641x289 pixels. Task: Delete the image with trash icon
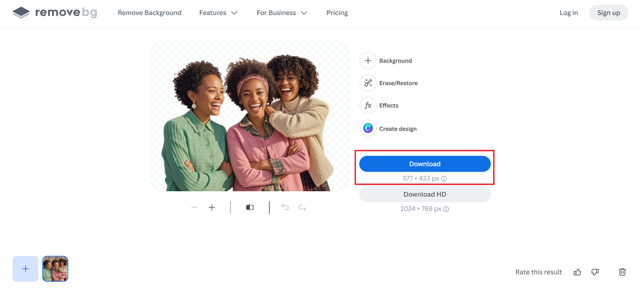tap(622, 272)
